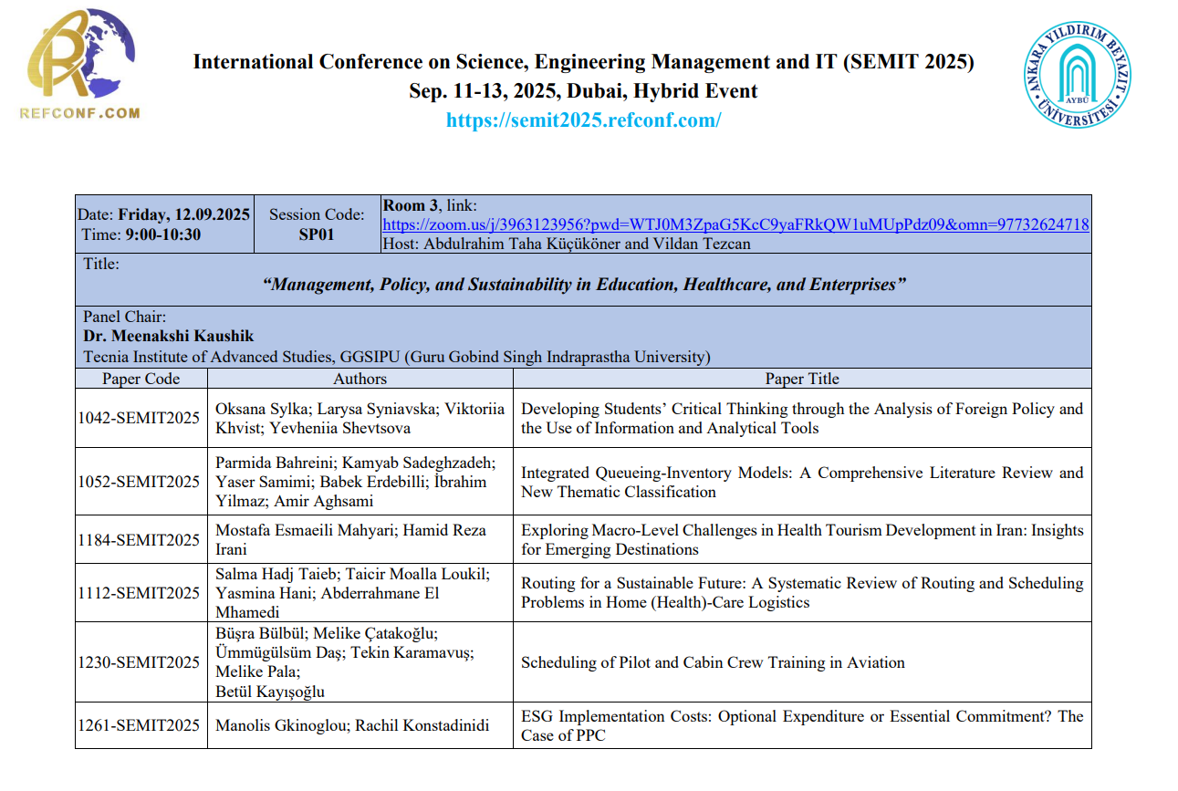Click the session code SP01 cell
1178x791 pixels.
click(x=317, y=224)
